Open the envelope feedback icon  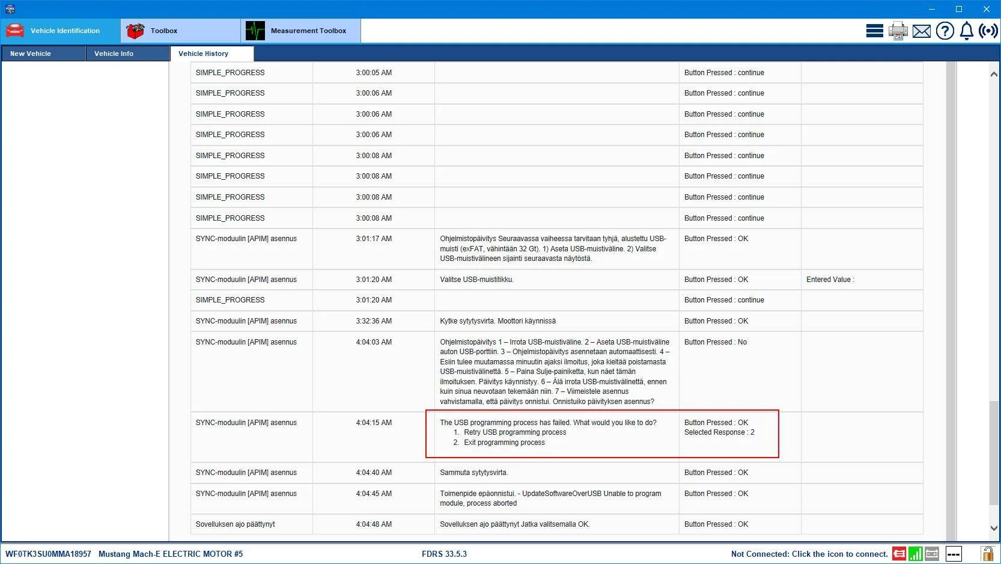click(922, 31)
